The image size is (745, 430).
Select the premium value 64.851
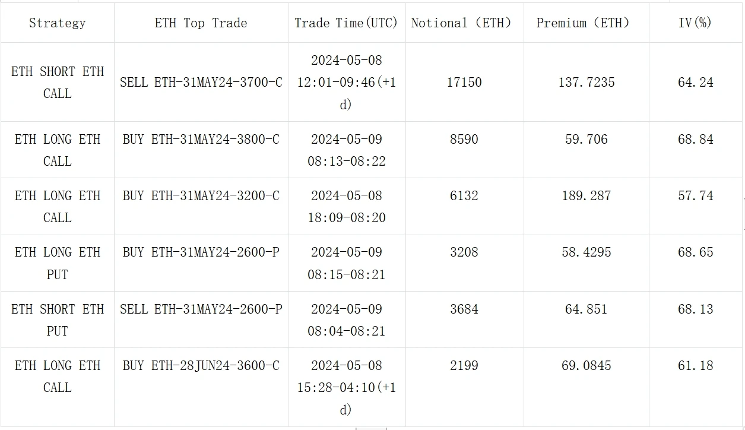(x=587, y=309)
